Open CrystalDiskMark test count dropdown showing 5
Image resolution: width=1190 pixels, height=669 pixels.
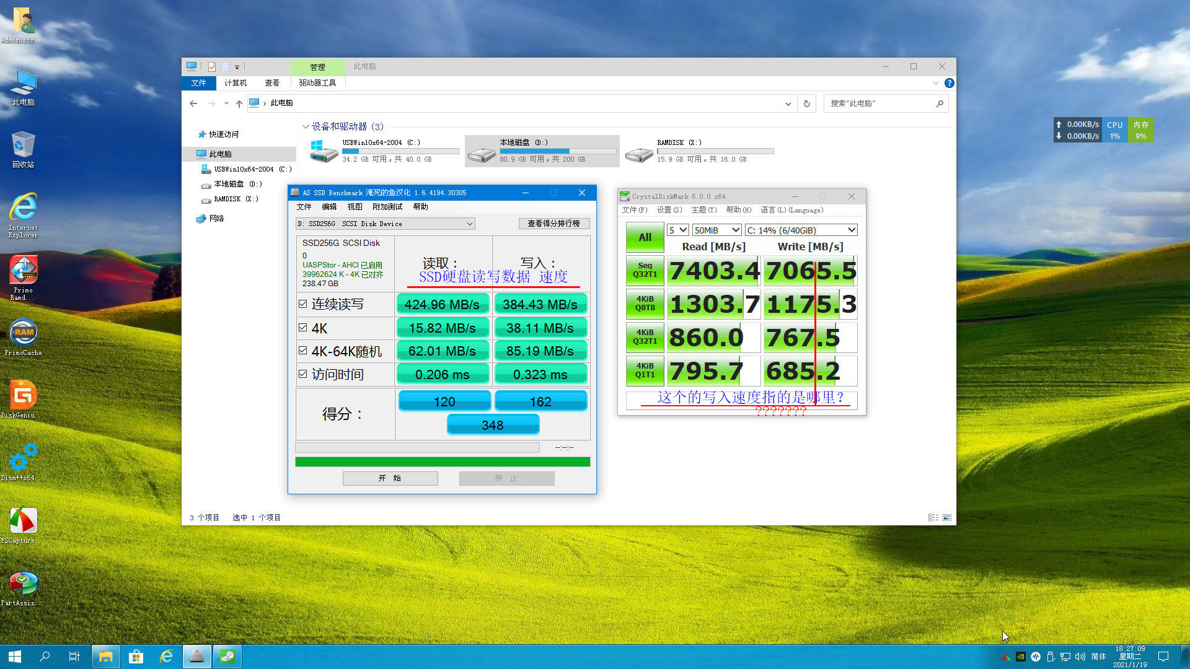tap(678, 230)
